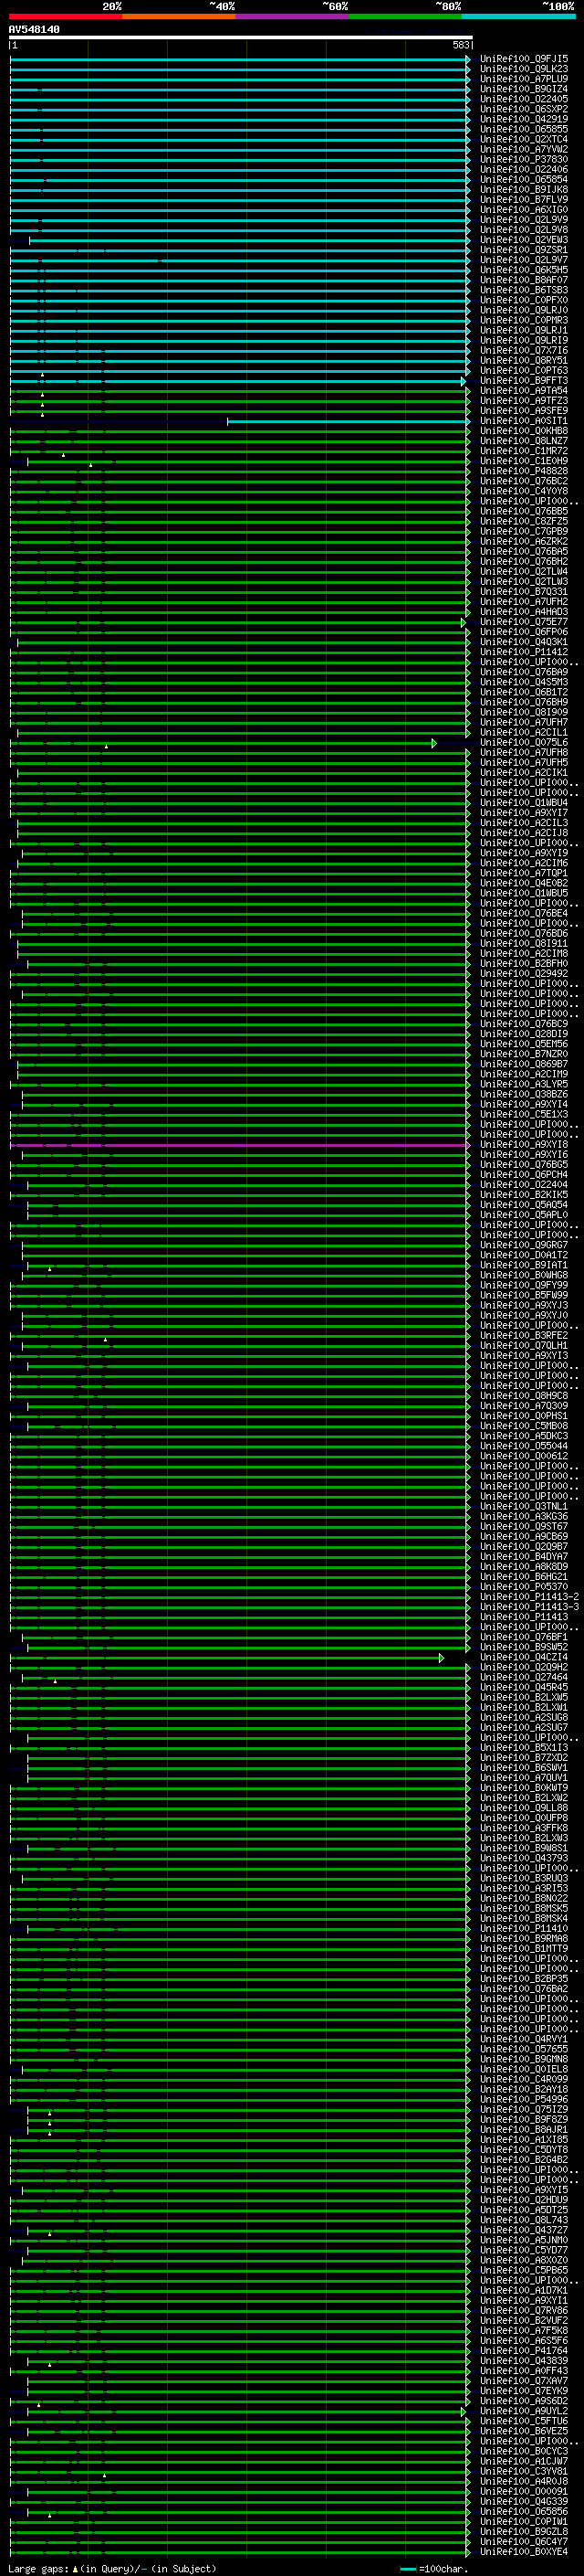Screen dimensions: 584x2576
Task: Click the green ~80% identity legend segment
Action: pyautogui.click(x=405, y=16)
